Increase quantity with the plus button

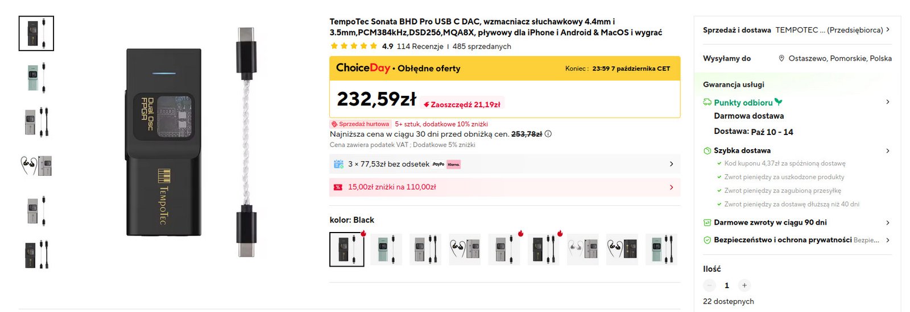click(744, 285)
